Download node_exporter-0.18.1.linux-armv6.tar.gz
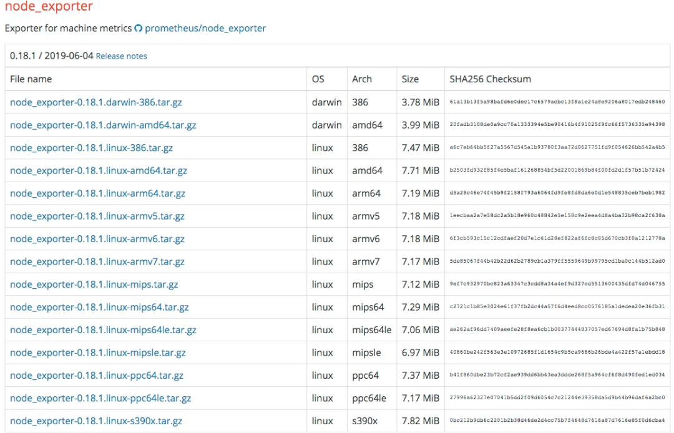Viewport: 674px width, 433px height. (x=97, y=239)
